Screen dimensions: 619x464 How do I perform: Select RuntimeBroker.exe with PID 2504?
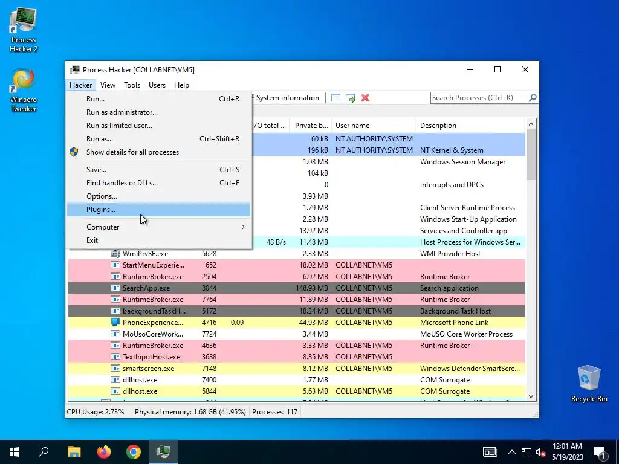(296, 277)
